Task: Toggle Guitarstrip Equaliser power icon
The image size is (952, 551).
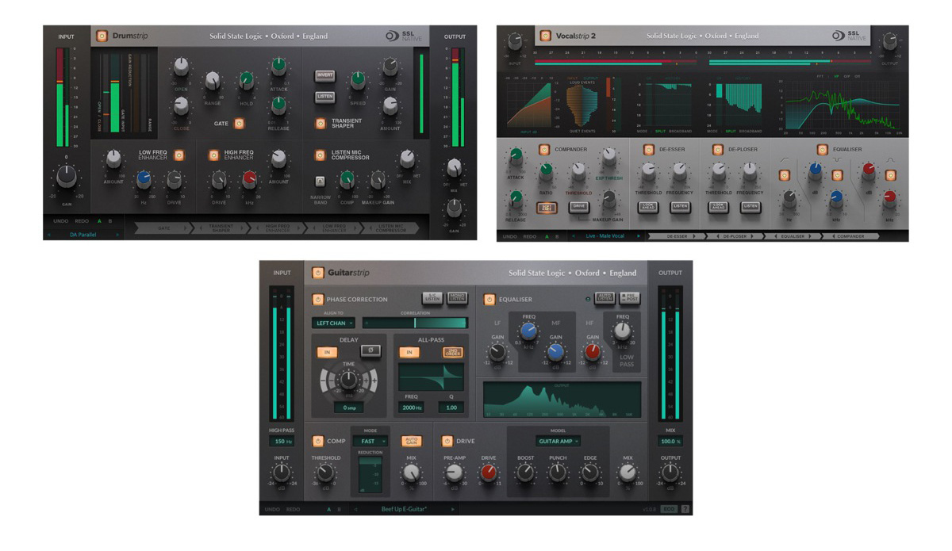Action: (x=489, y=299)
